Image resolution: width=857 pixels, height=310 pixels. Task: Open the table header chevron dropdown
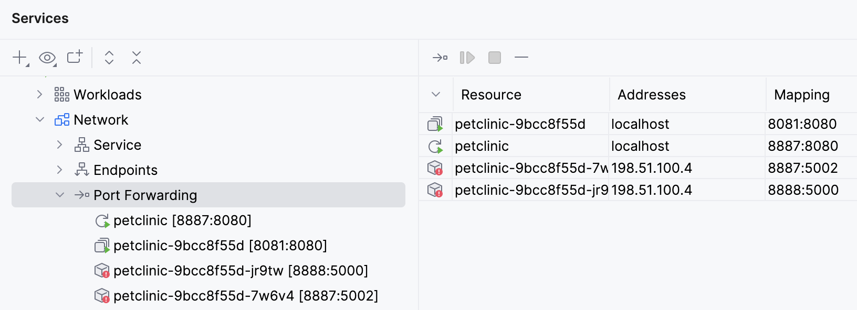pos(435,95)
